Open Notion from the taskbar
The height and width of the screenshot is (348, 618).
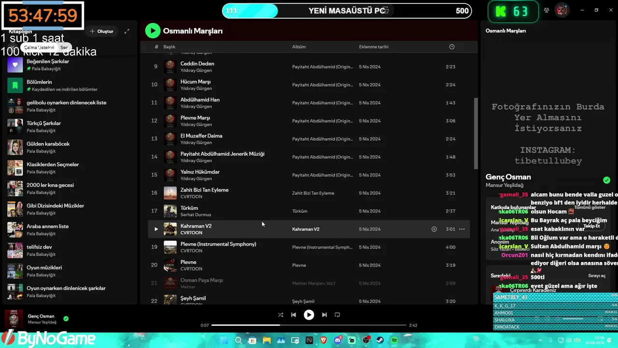pyautogui.click(x=309, y=341)
